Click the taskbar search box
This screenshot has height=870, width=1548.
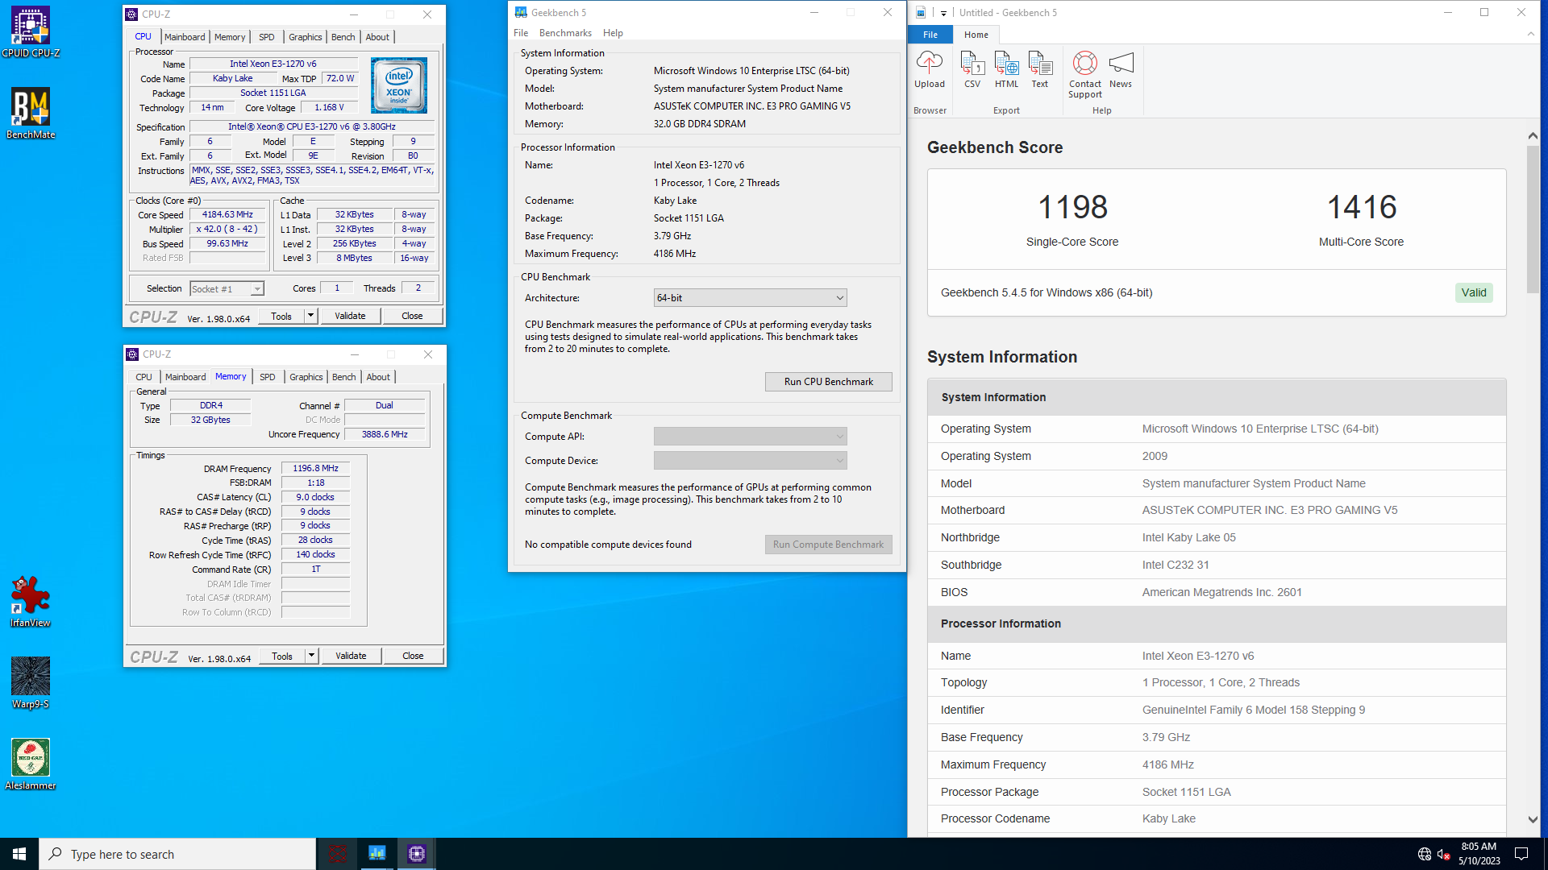point(177,854)
